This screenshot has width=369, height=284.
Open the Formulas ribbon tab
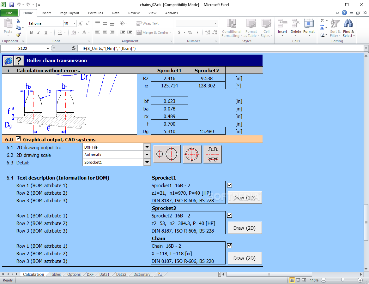coord(95,13)
